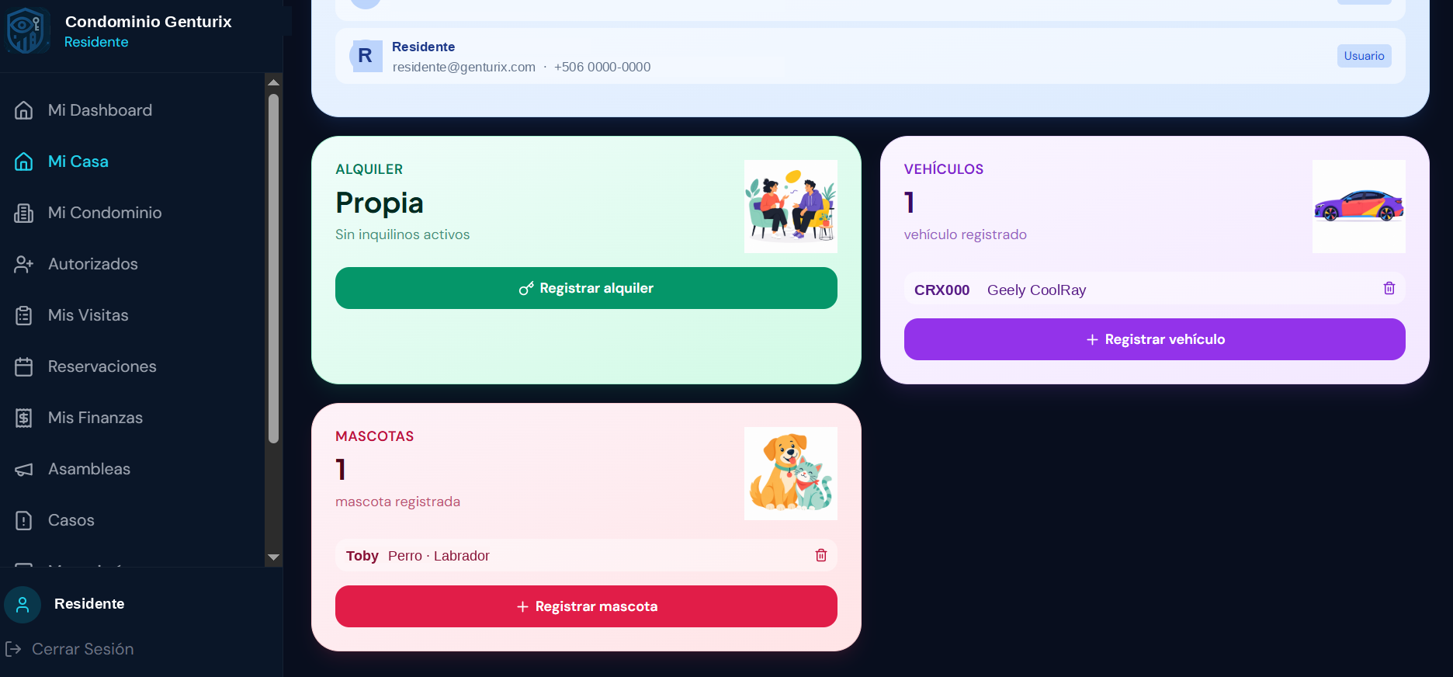Click the Mi Dashboard home icon
This screenshot has width=1453, height=677.
(x=24, y=110)
